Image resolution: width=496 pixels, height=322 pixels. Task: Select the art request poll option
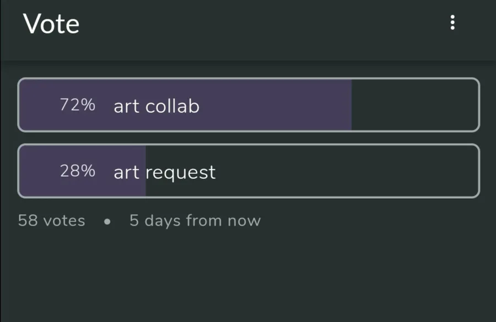(249, 171)
